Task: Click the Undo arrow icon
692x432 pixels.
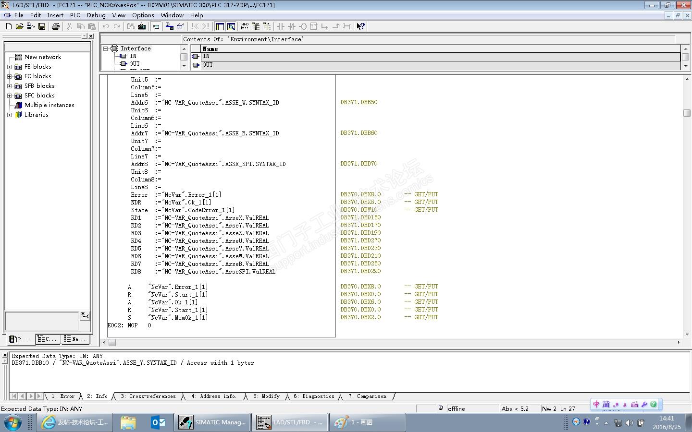Action: (106, 26)
